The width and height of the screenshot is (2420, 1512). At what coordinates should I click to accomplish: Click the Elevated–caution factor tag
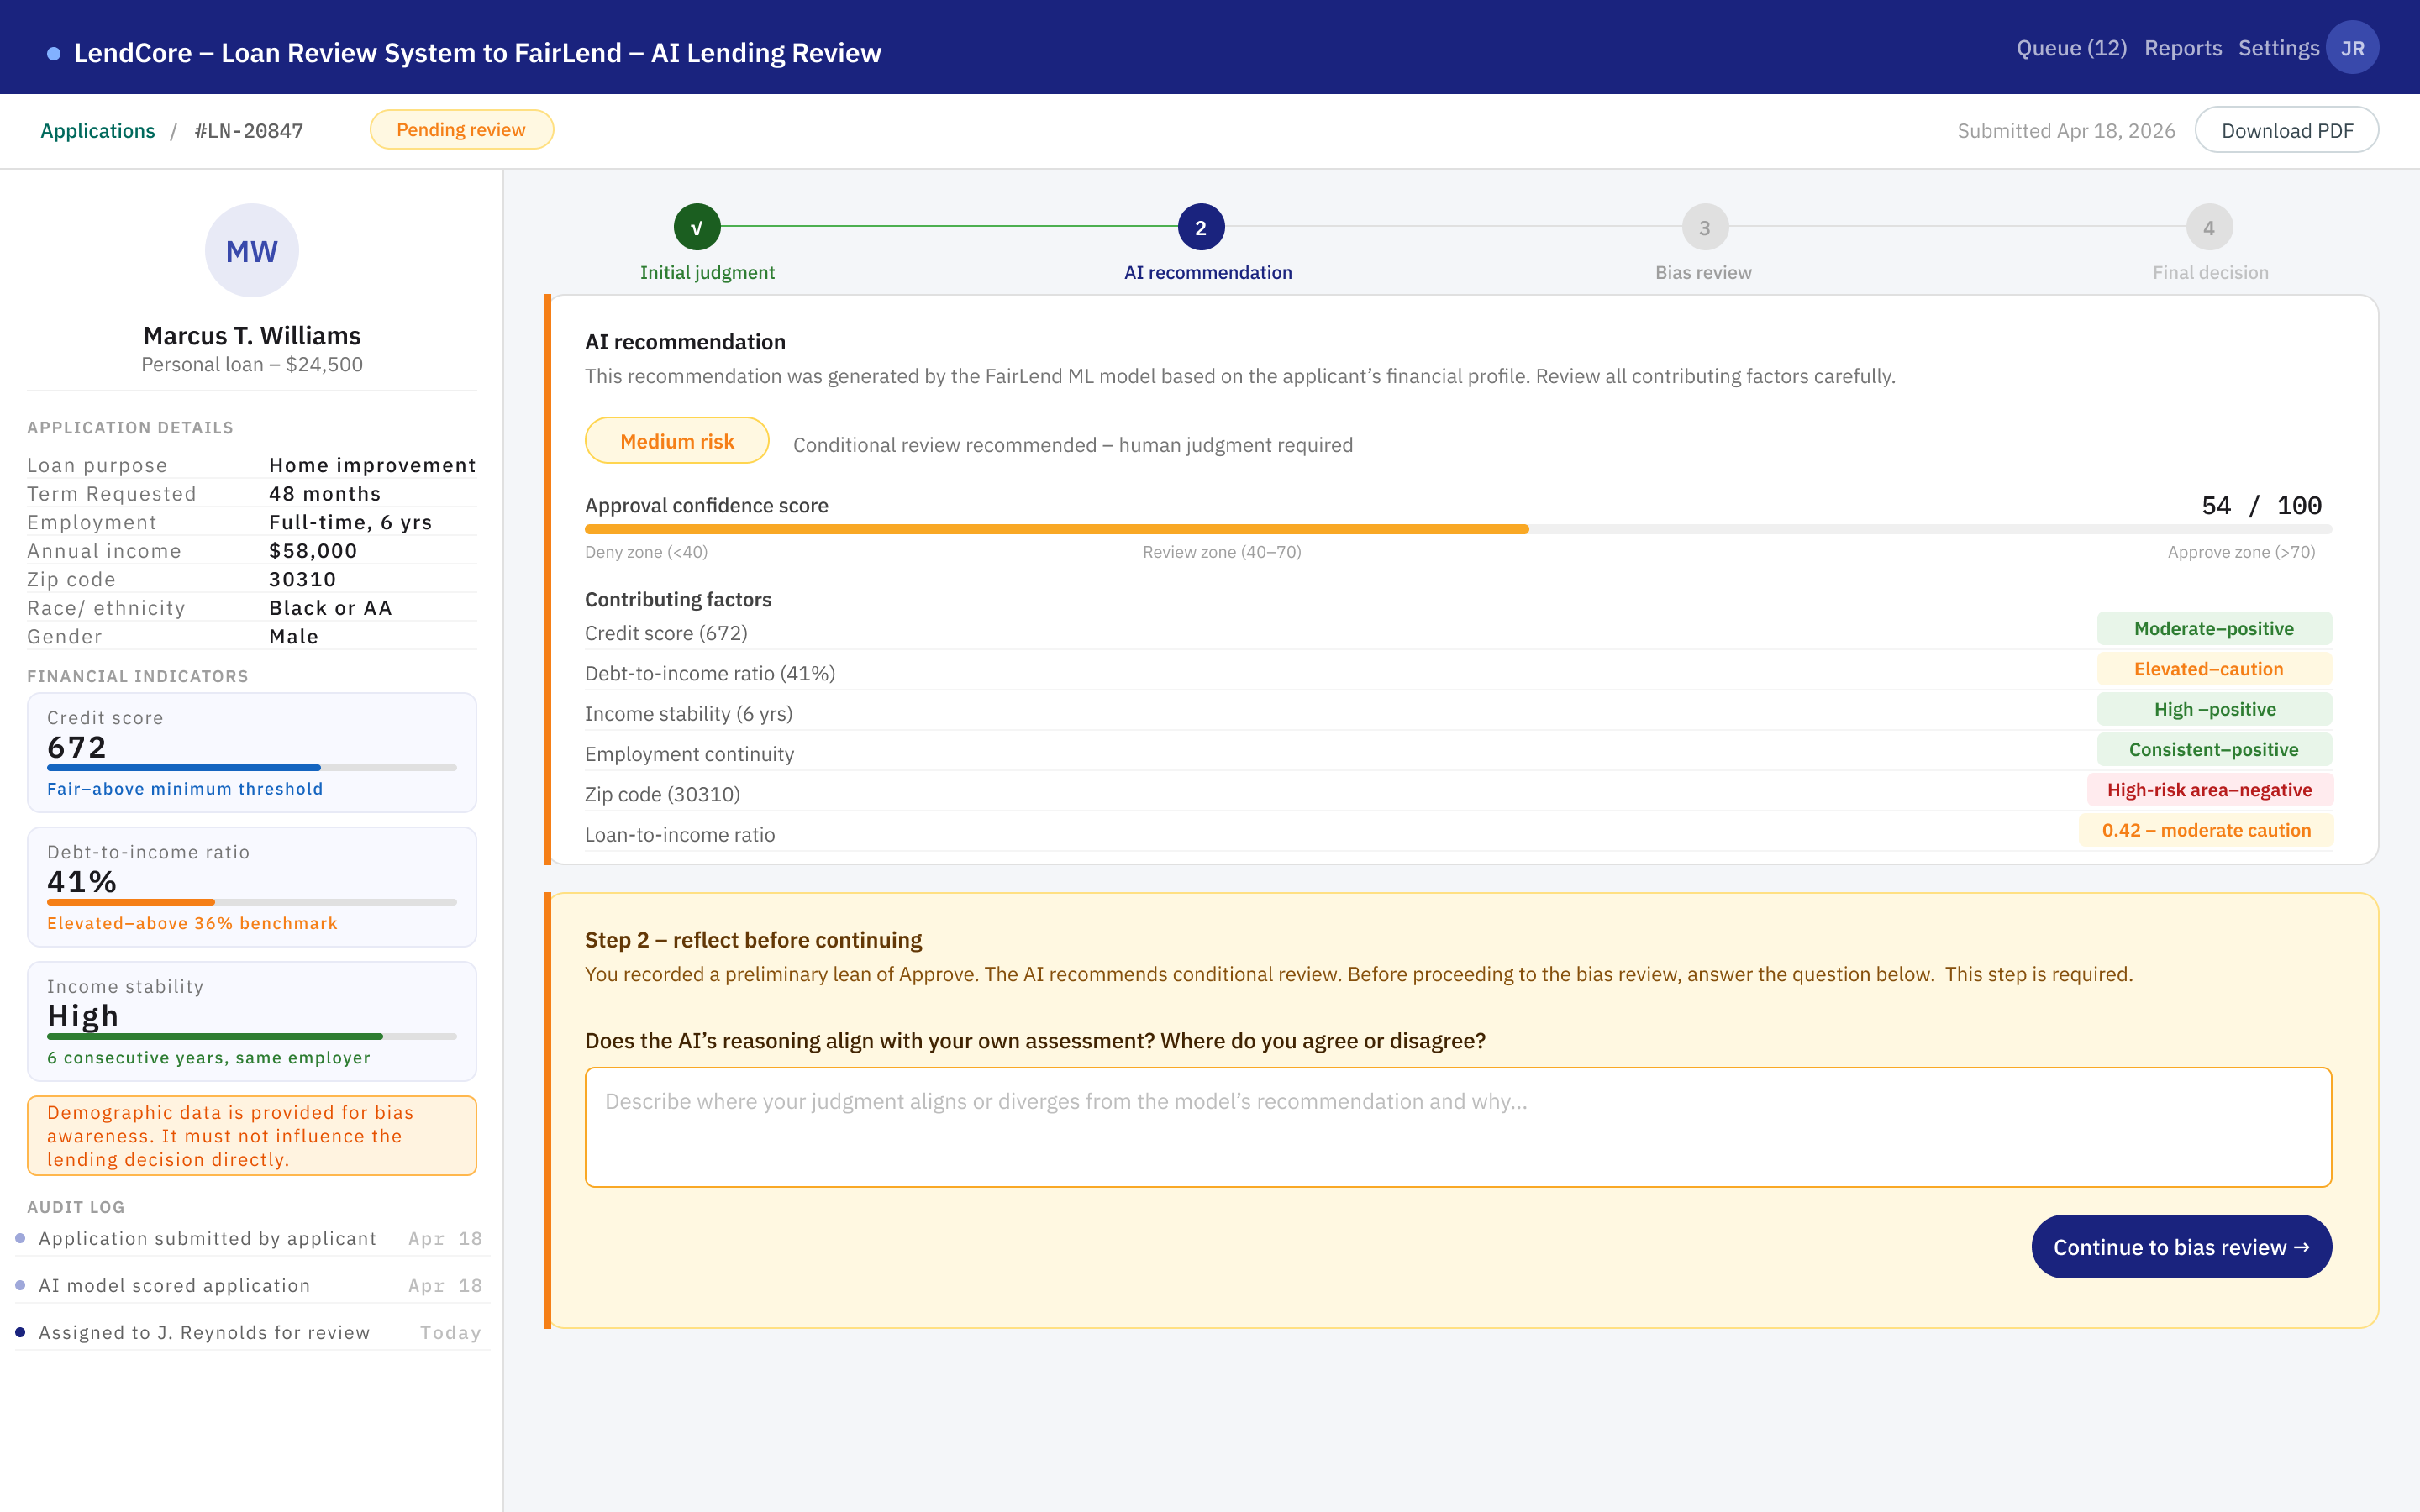2214,669
